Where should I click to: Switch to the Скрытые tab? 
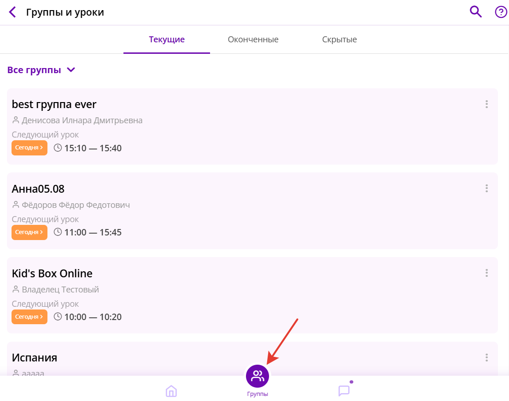click(339, 40)
